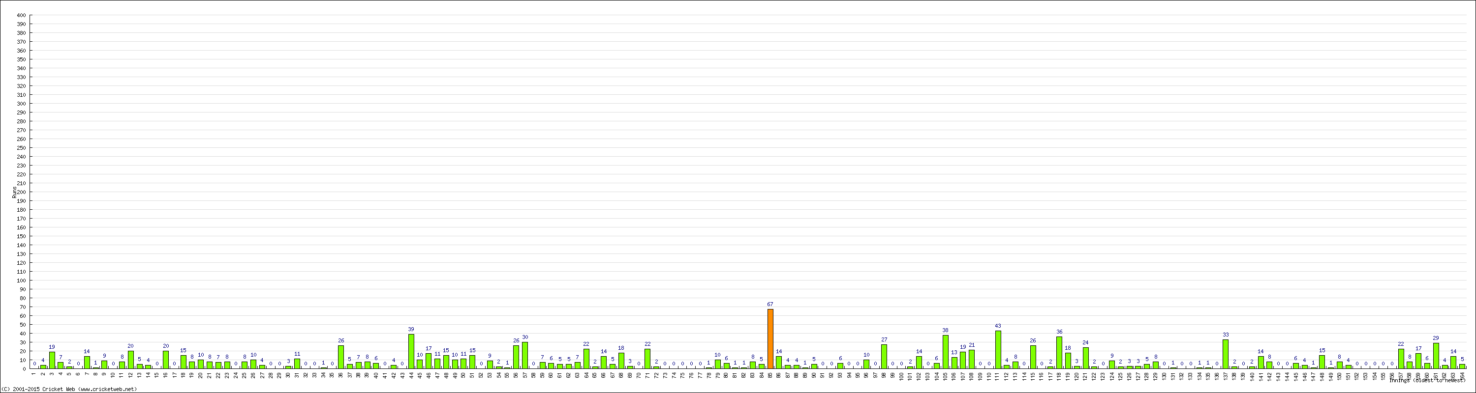The height and width of the screenshot is (393, 1476).
Task: Select the 13-run bar at innings 106
Action: click(x=954, y=363)
